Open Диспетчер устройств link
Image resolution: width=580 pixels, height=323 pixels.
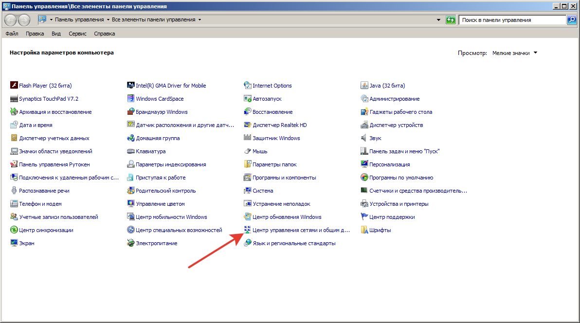pyautogui.click(x=396, y=125)
